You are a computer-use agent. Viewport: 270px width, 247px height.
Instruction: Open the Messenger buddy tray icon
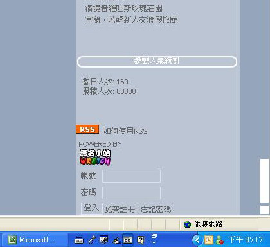(x=220, y=240)
